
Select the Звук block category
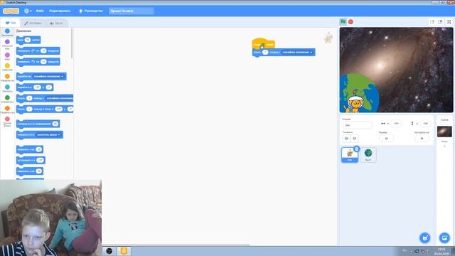7,56
